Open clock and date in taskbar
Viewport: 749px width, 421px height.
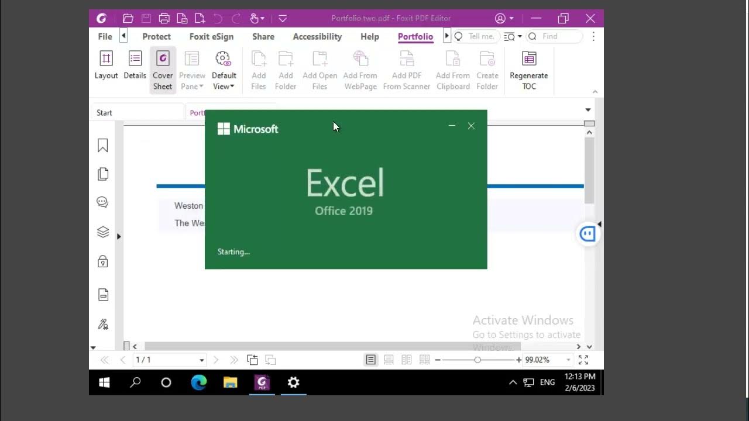(x=580, y=382)
